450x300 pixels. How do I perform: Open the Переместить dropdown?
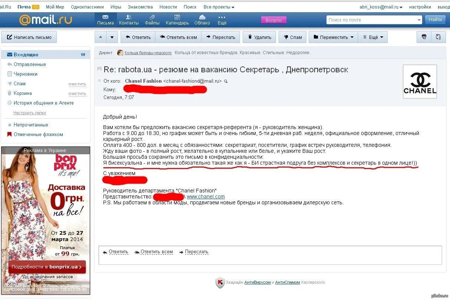click(333, 37)
